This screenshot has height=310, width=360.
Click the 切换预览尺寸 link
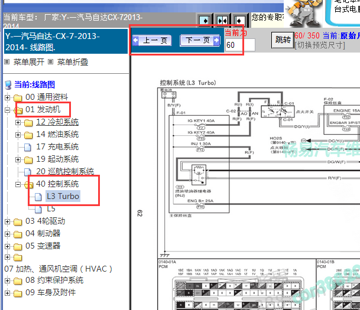[320, 45]
